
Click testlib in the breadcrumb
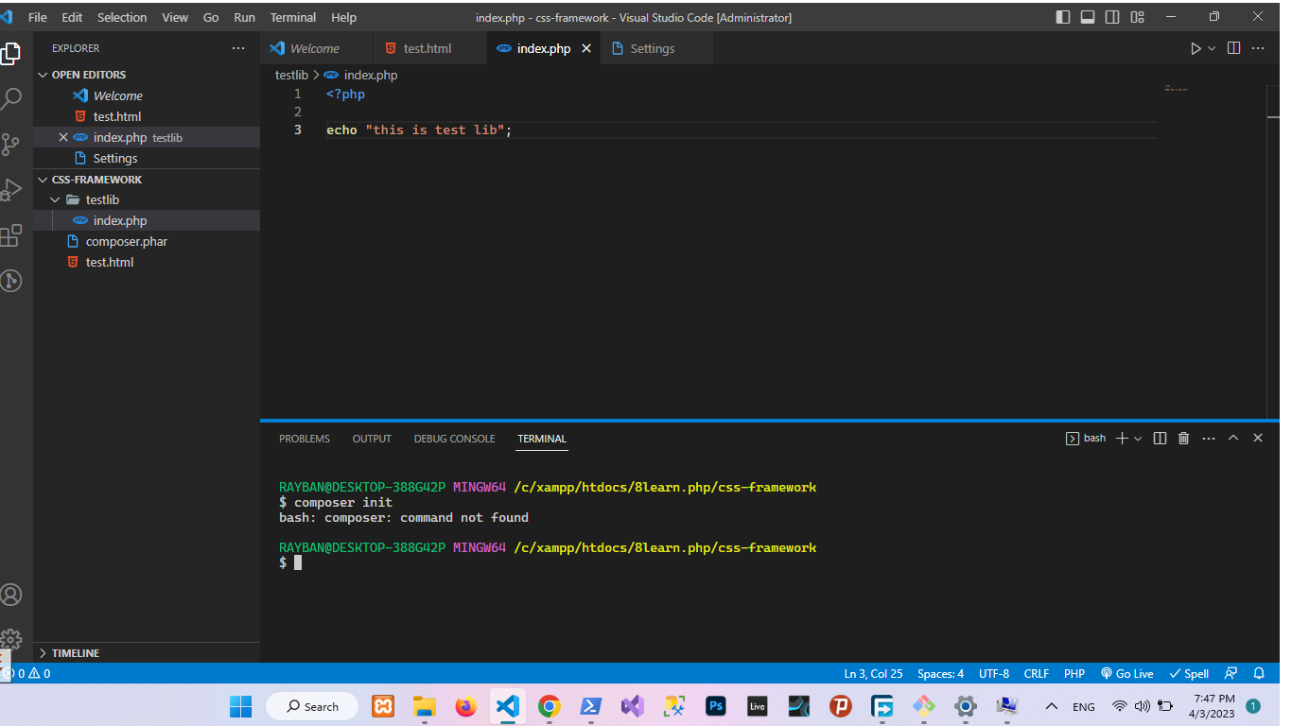click(291, 75)
